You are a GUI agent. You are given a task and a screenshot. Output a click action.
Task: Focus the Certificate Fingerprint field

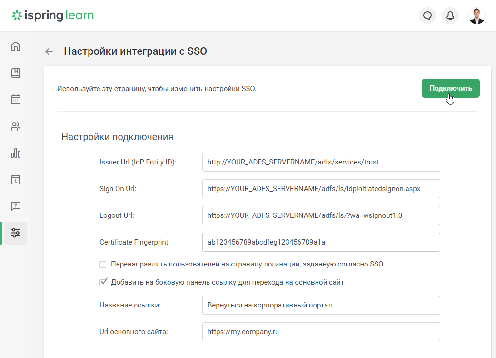321,242
